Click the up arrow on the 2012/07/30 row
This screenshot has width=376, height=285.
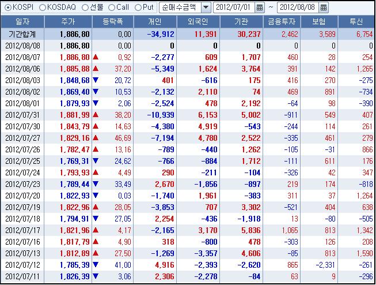click(x=96, y=126)
